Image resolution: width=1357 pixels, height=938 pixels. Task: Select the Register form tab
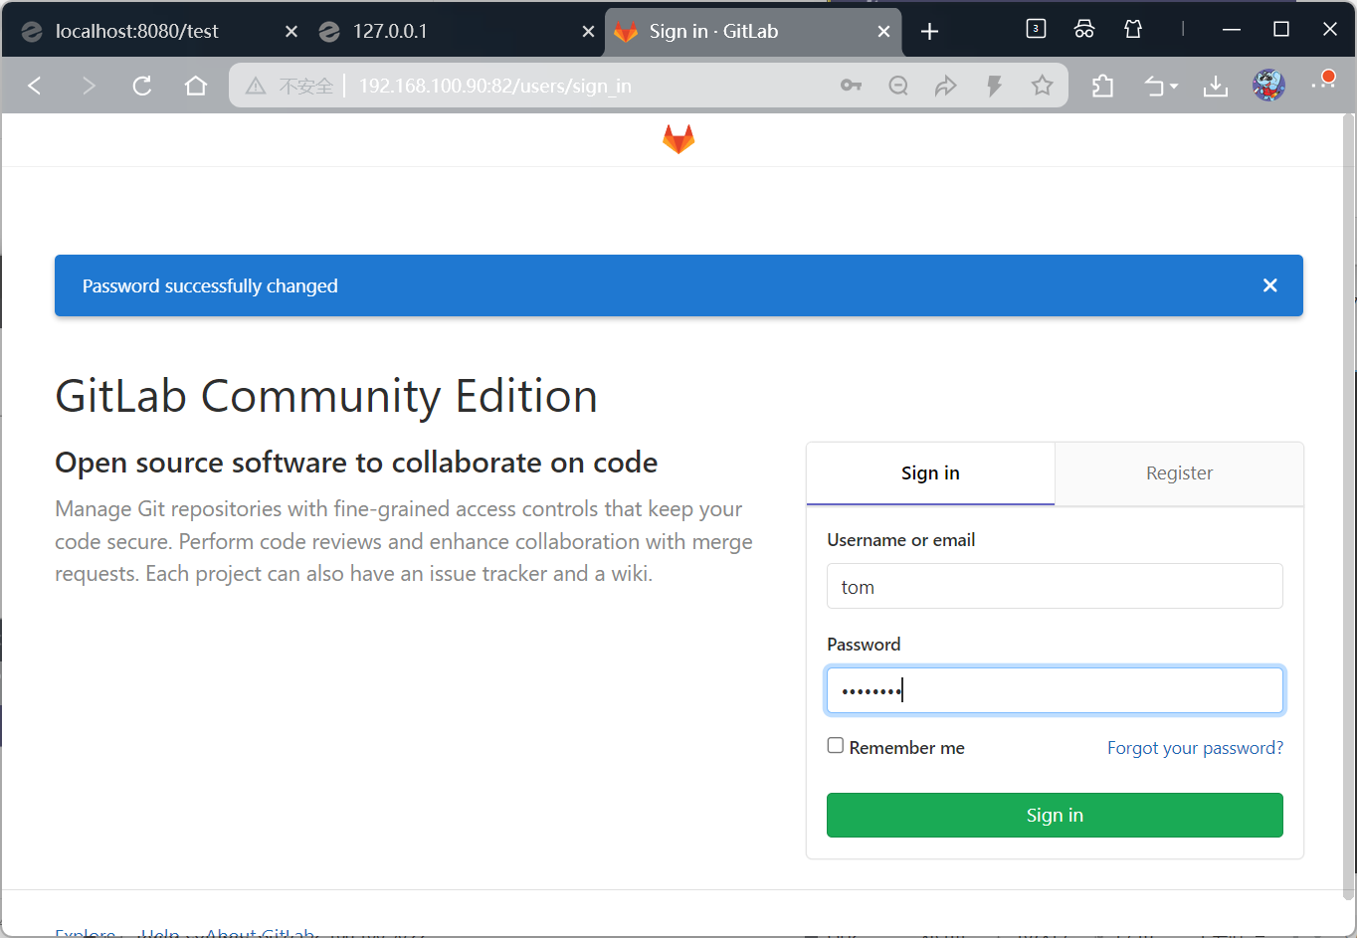pos(1179,473)
